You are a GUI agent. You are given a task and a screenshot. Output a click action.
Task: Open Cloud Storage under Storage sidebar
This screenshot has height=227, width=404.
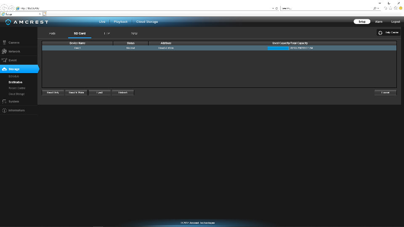16,94
